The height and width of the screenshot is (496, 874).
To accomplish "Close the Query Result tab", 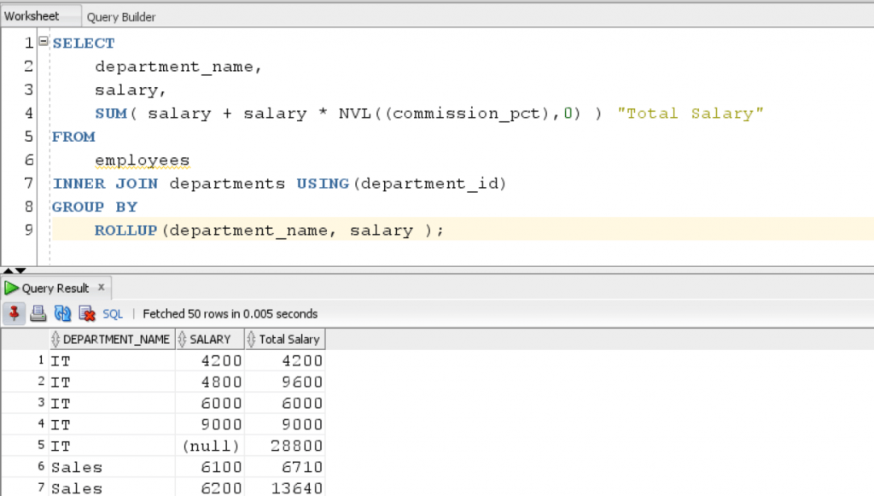I will (101, 288).
